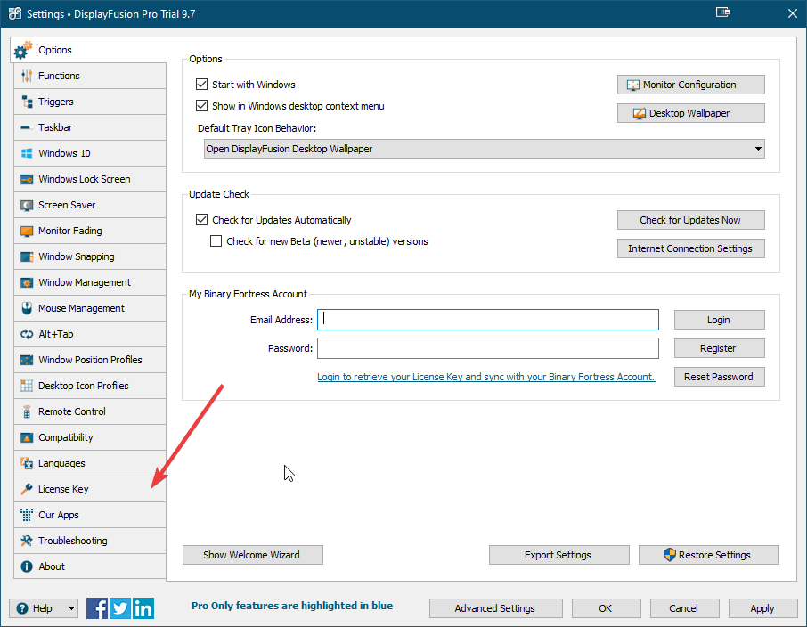Image resolution: width=807 pixels, height=627 pixels.
Task: Click the Apply button
Action: [x=762, y=608]
